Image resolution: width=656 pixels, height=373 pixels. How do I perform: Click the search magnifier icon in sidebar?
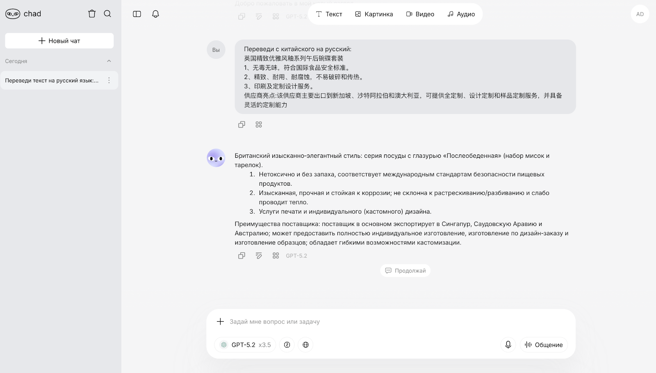tap(107, 14)
